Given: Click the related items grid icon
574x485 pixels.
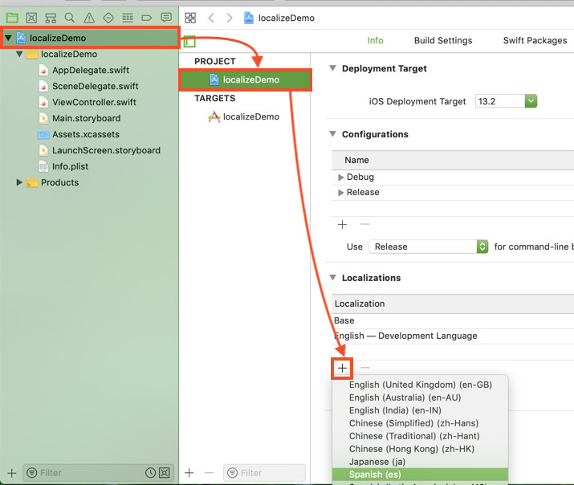Looking at the screenshot, I should point(190,18).
